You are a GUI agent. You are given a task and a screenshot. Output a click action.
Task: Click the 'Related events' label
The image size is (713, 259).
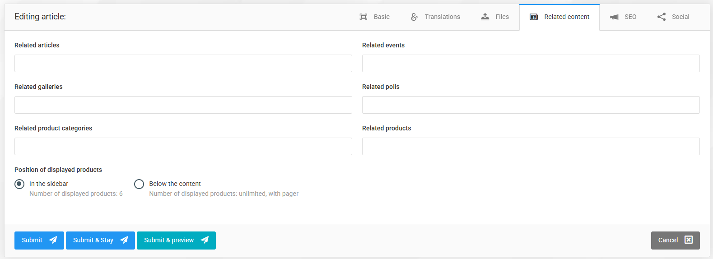(383, 45)
